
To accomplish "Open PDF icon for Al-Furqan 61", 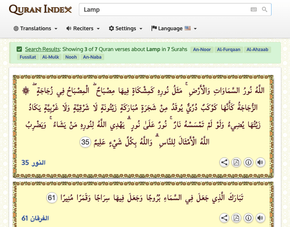I will coord(236,218).
